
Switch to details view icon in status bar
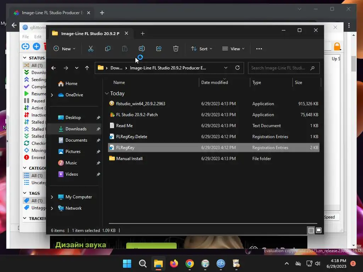[311, 230]
